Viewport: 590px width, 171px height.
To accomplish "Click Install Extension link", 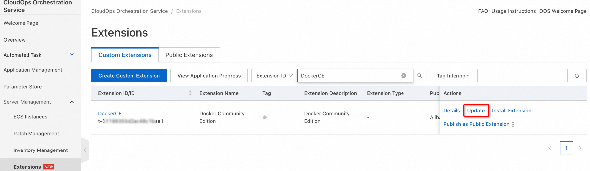I will 511,111.
